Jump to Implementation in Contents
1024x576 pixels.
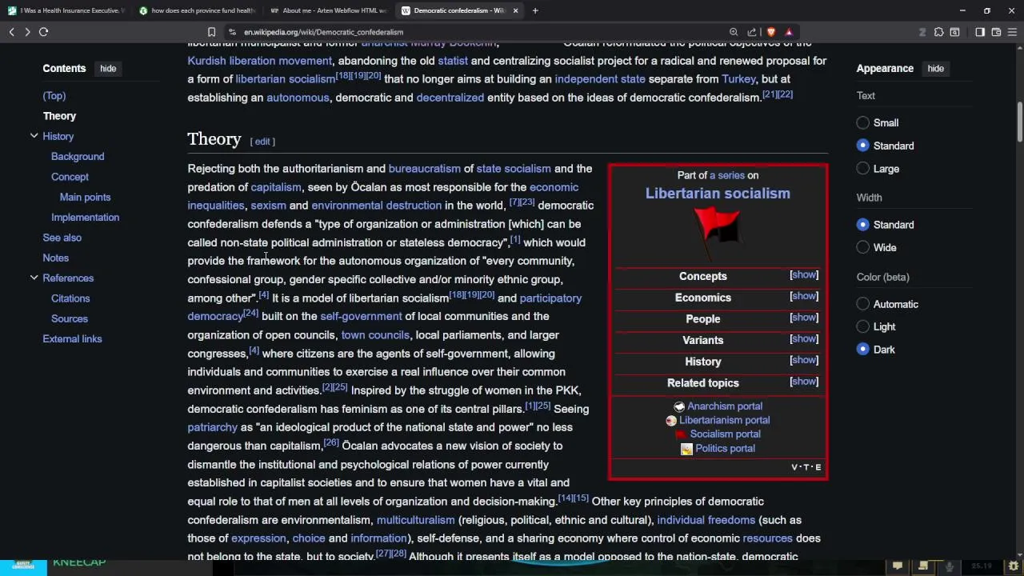click(x=85, y=218)
